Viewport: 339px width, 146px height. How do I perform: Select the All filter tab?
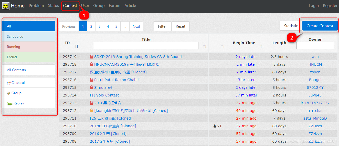click(28, 26)
